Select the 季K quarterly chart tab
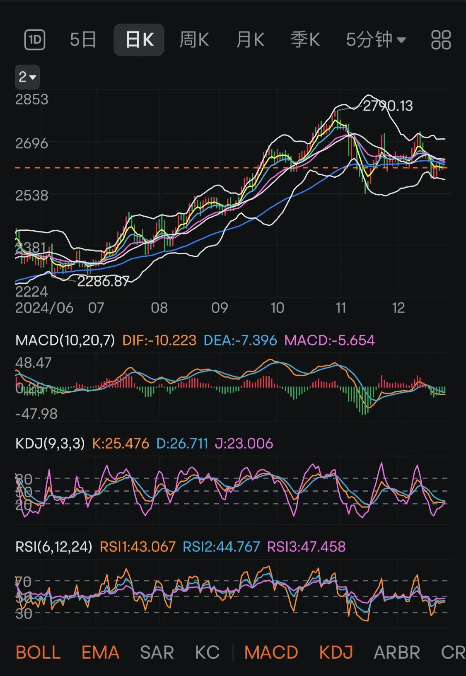 click(x=305, y=40)
